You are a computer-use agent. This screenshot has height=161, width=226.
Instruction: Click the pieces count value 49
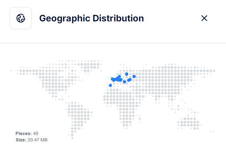[x=36, y=134]
